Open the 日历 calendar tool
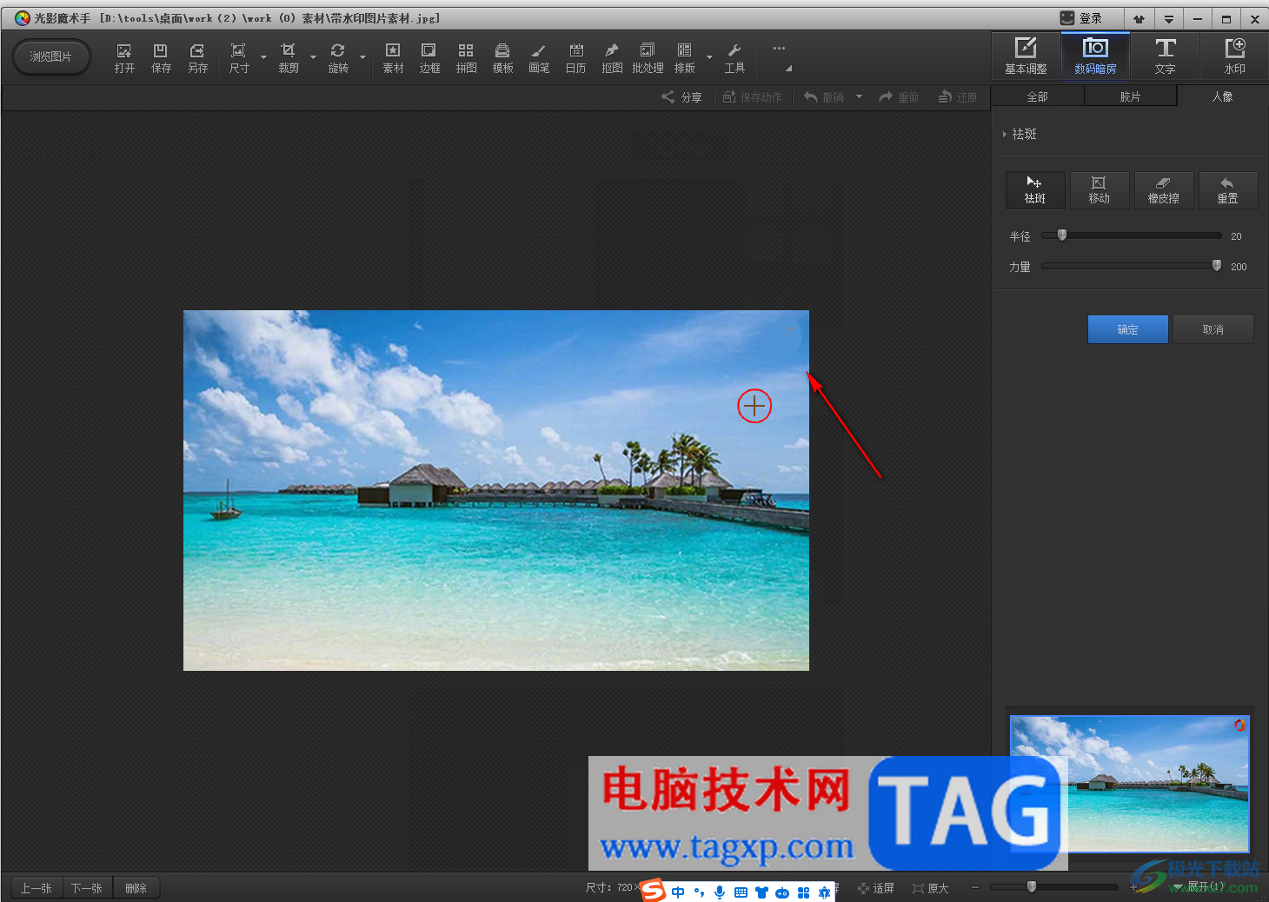This screenshot has height=902, width=1269. 575,58
